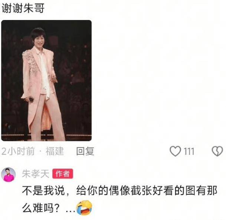Click 回复 to reply to comment
226x220 pixels.
click(x=85, y=151)
